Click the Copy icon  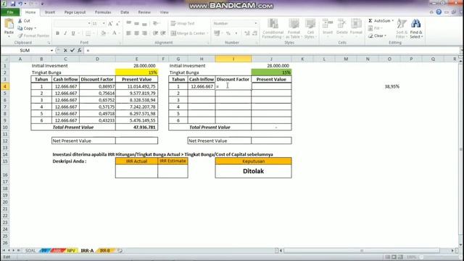[20, 28]
